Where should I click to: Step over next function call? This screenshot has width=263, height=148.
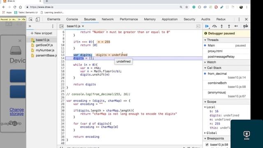[215, 26]
